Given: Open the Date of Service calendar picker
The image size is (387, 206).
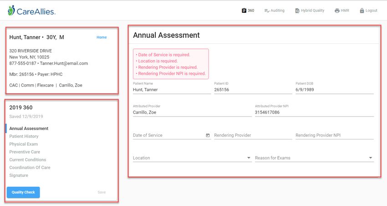Looking at the screenshot, I should tap(208, 135).
